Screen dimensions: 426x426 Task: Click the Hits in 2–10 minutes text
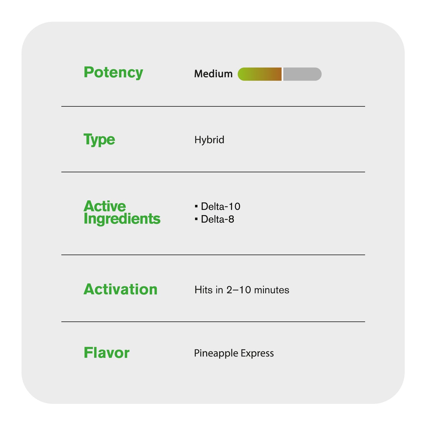pyautogui.click(x=242, y=290)
